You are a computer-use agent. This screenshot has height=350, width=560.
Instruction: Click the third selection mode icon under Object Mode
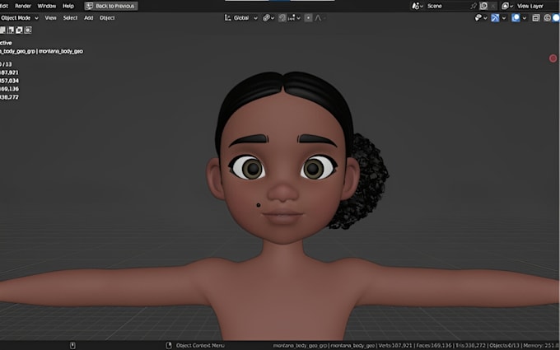coord(19,30)
